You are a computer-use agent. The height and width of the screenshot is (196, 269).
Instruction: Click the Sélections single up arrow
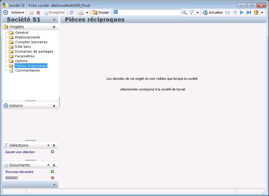48,145
